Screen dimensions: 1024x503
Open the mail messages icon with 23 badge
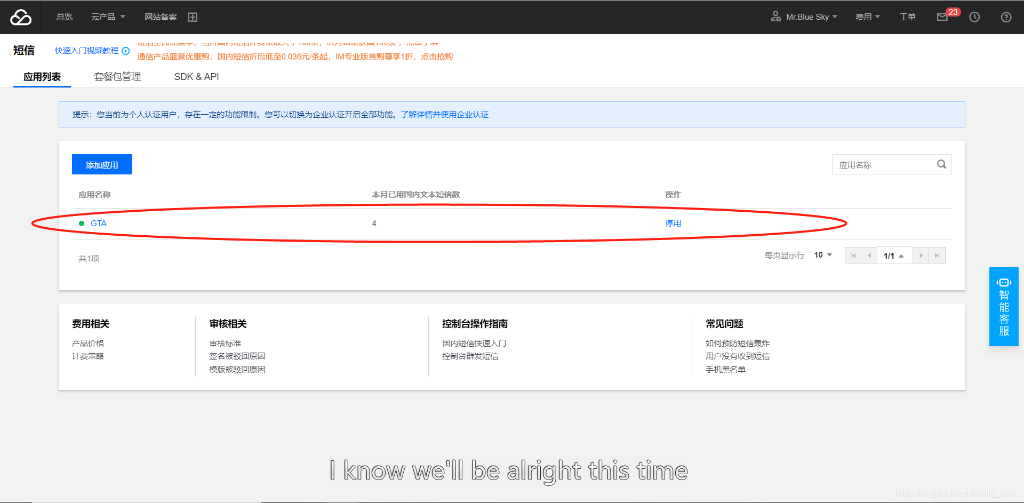pyautogui.click(x=942, y=17)
